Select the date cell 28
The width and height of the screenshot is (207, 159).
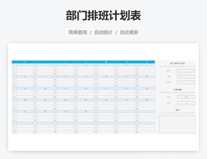pyautogui.click(x=45, y=112)
